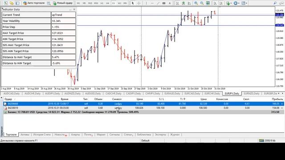Open the Новости terminal tab

tap(61, 135)
